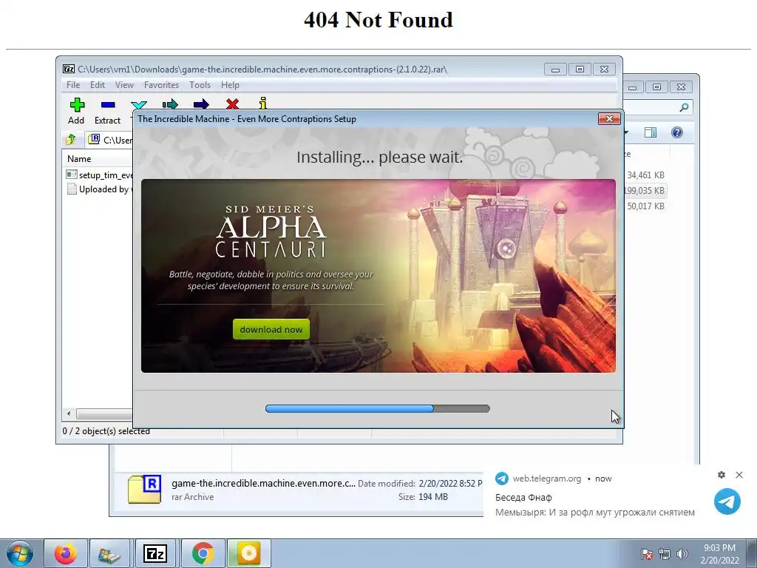Click the Alpha Centauri ad banner image

tap(378, 276)
